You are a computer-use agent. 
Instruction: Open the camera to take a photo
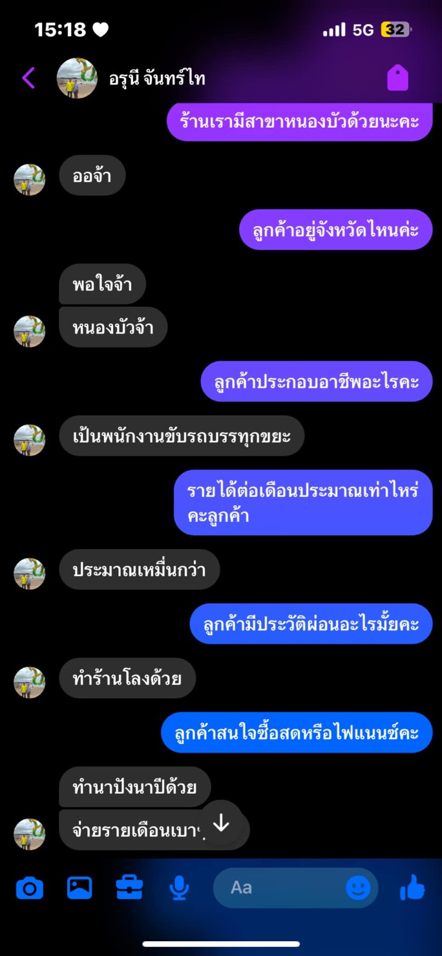pyautogui.click(x=29, y=888)
